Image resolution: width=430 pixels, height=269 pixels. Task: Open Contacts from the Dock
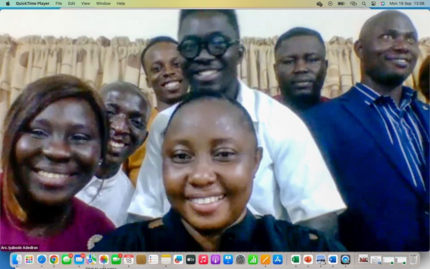[x=141, y=260]
